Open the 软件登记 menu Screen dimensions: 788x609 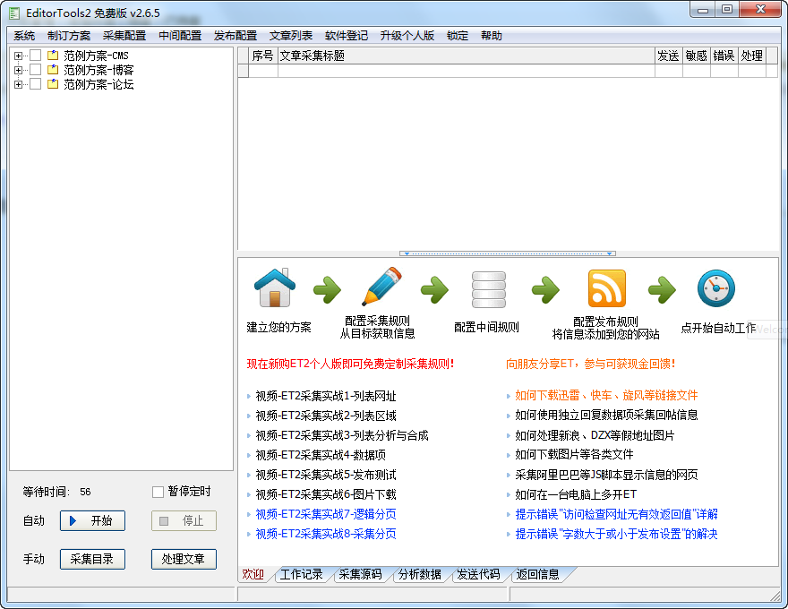(x=347, y=36)
